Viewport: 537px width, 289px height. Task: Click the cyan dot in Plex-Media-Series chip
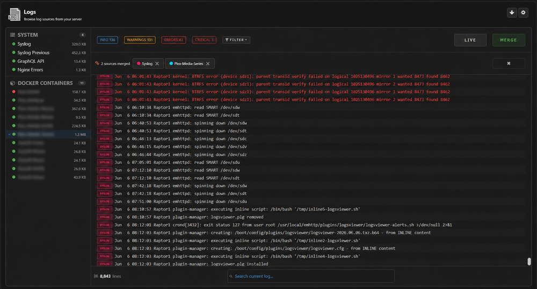tap(171, 64)
